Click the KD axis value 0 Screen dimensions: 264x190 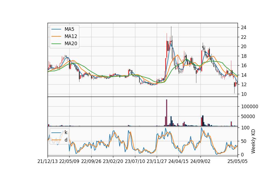tap(242, 154)
